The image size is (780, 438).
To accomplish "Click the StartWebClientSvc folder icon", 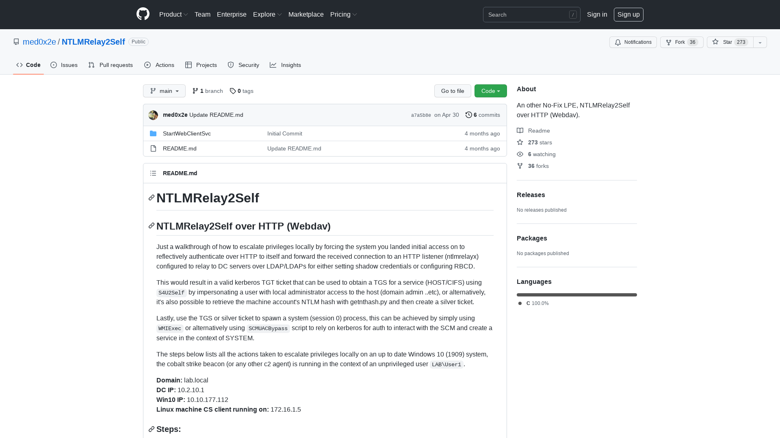I will point(153,133).
